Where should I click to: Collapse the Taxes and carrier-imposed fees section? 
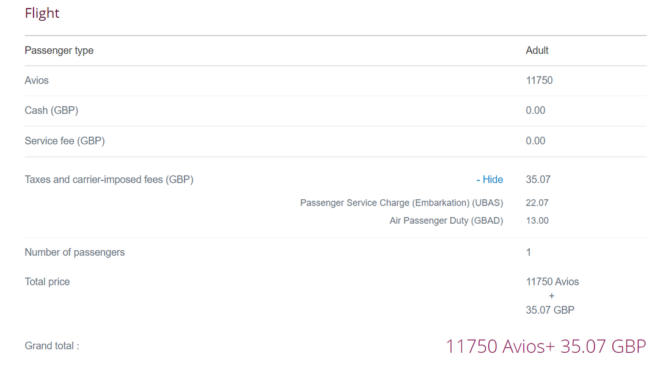[490, 179]
